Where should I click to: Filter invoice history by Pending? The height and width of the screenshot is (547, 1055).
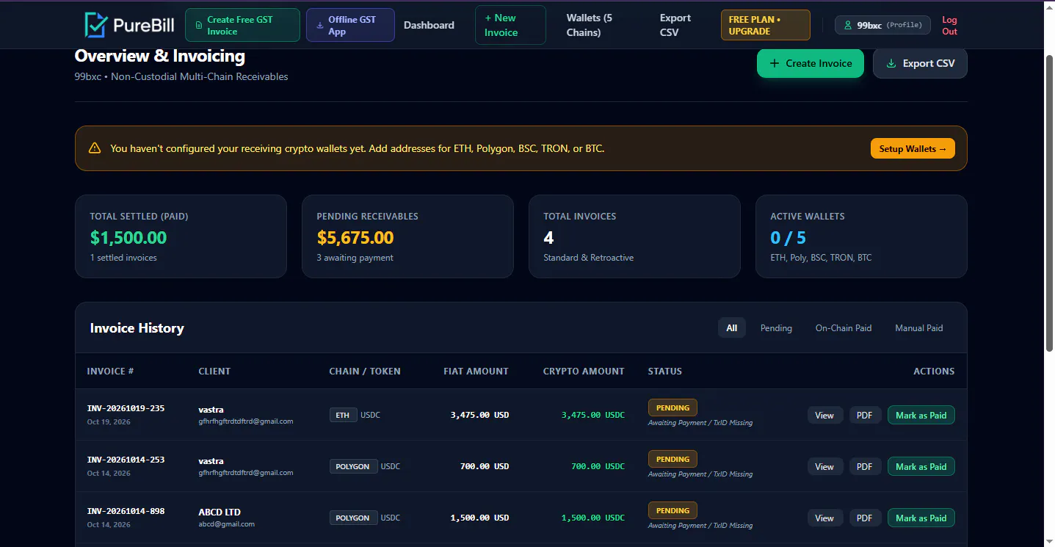(x=776, y=327)
